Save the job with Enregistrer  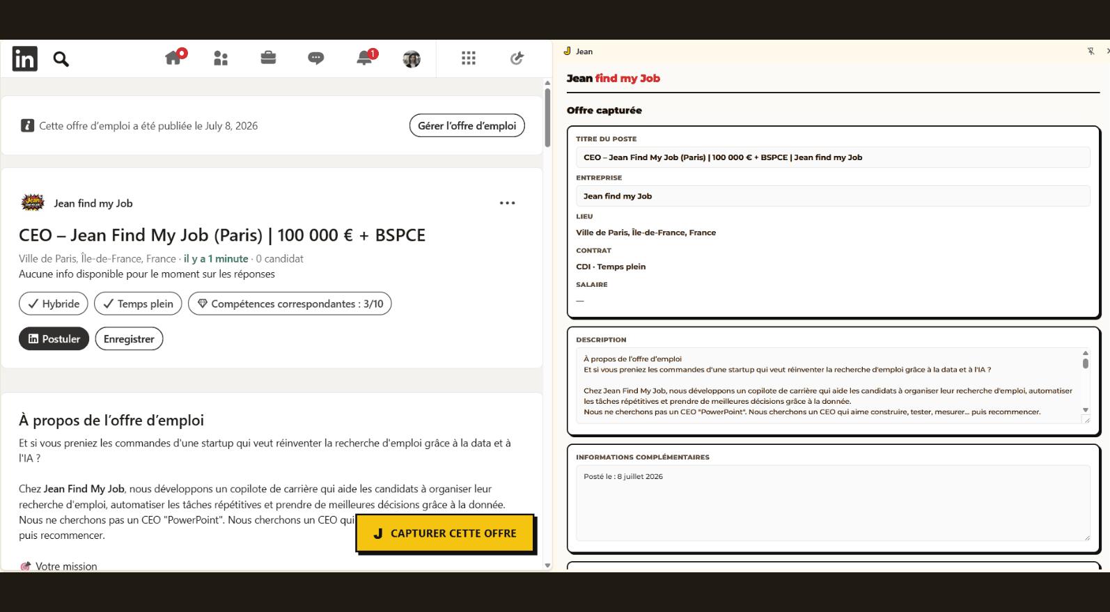[129, 338]
